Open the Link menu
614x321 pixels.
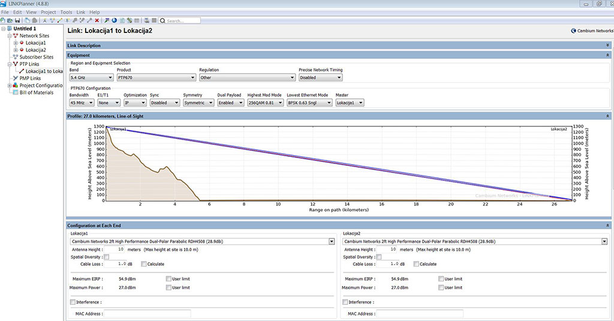point(81,12)
